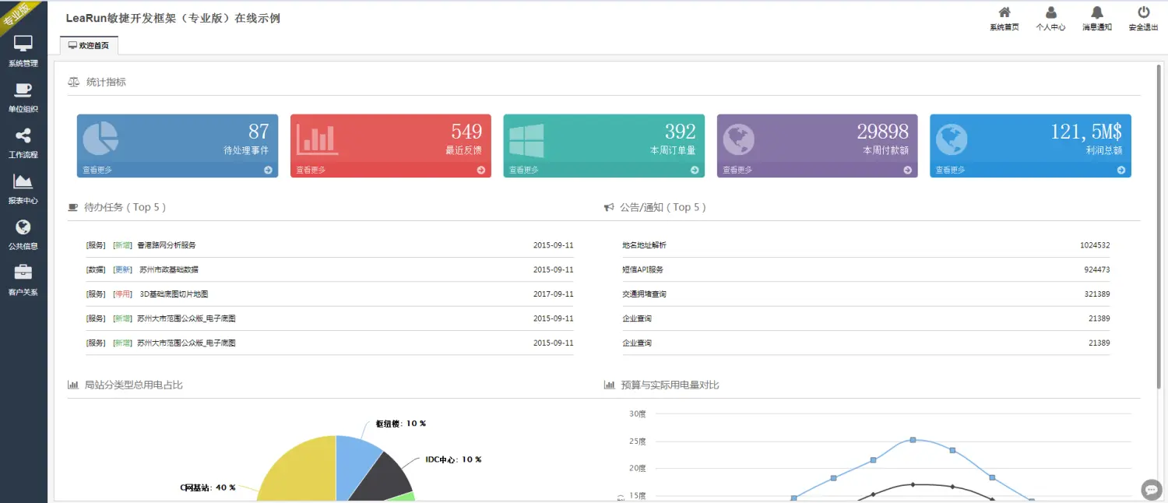Click bar chart icon beside 预算与实际用电量对比
Viewport: 1168px width, 503px height.
coord(609,385)
